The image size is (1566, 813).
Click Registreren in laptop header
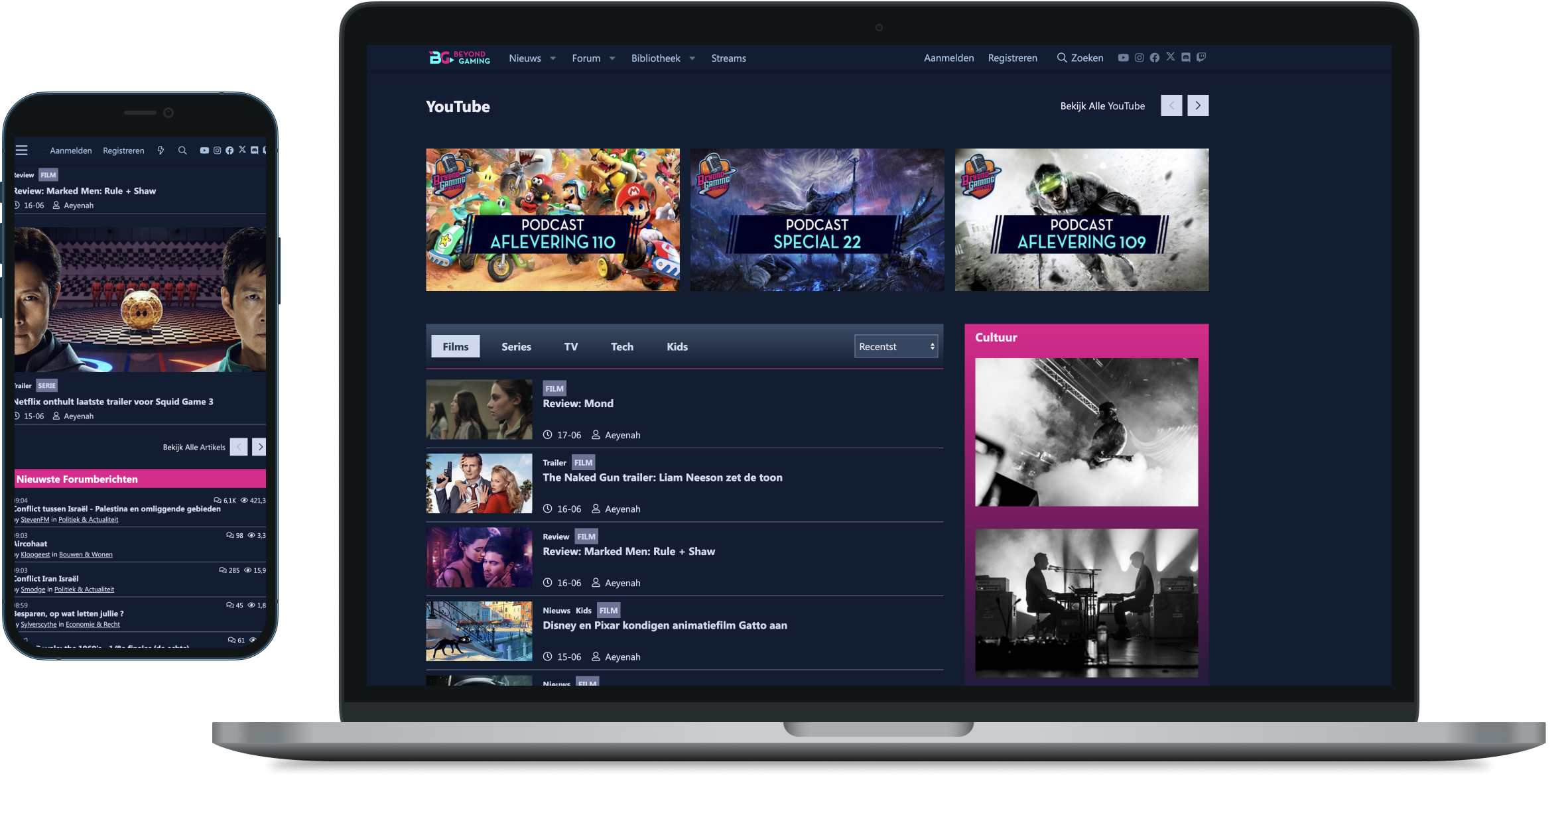coord(1012,58)
